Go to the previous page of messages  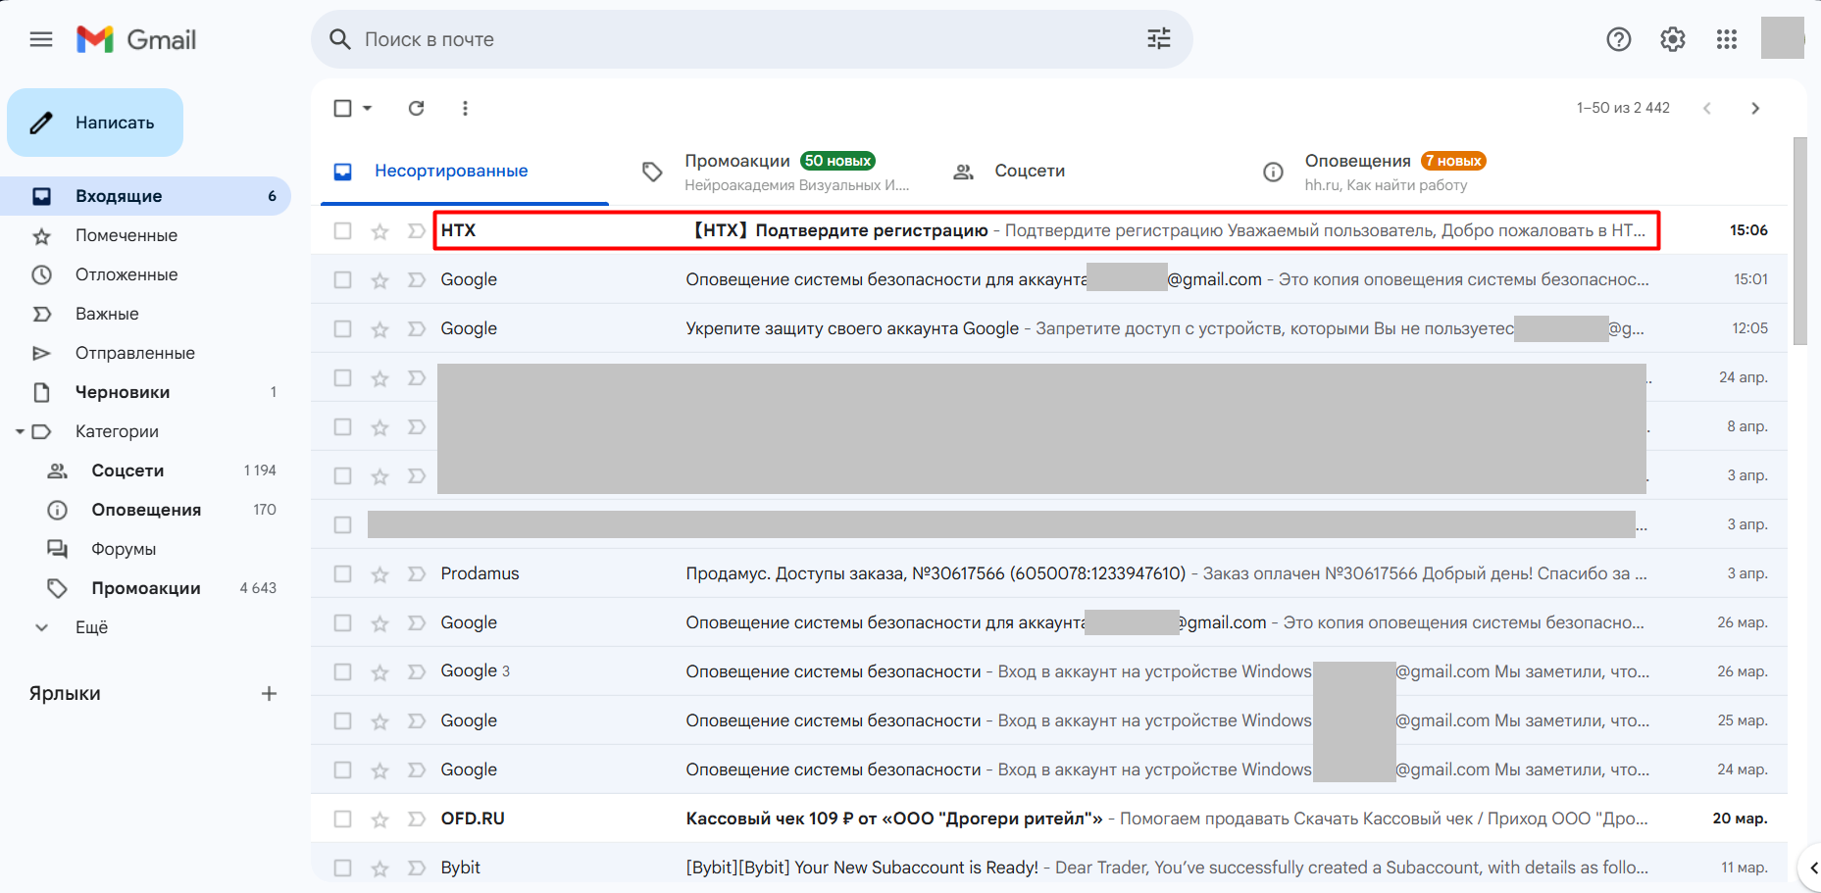click(x=1707, y=108)
